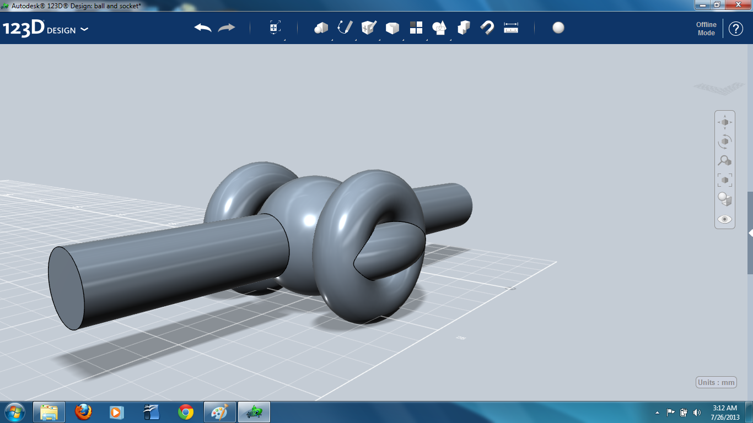Click the Fit view tool
Screen dimensions: 753x423
pos(725,180)
